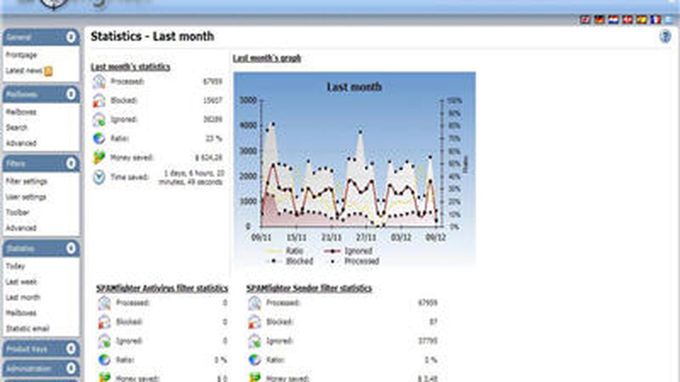Open the help question mark icon
This screenshot has height=382, width=680.
click(x=665, y=37)
